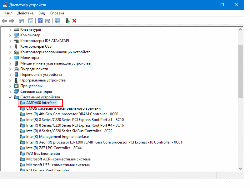
Task: Click the network icon beside Сетевые адаптеры
Action: click(16, 91)
